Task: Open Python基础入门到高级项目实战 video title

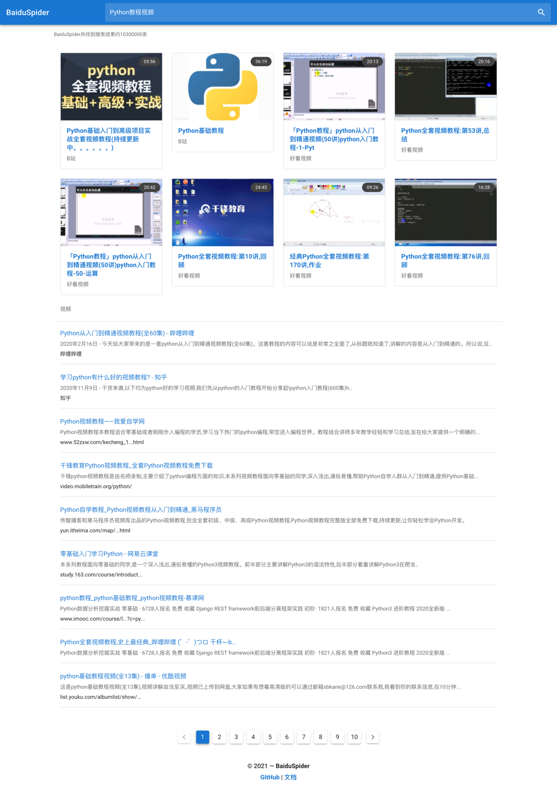Action: click(109, 139)
